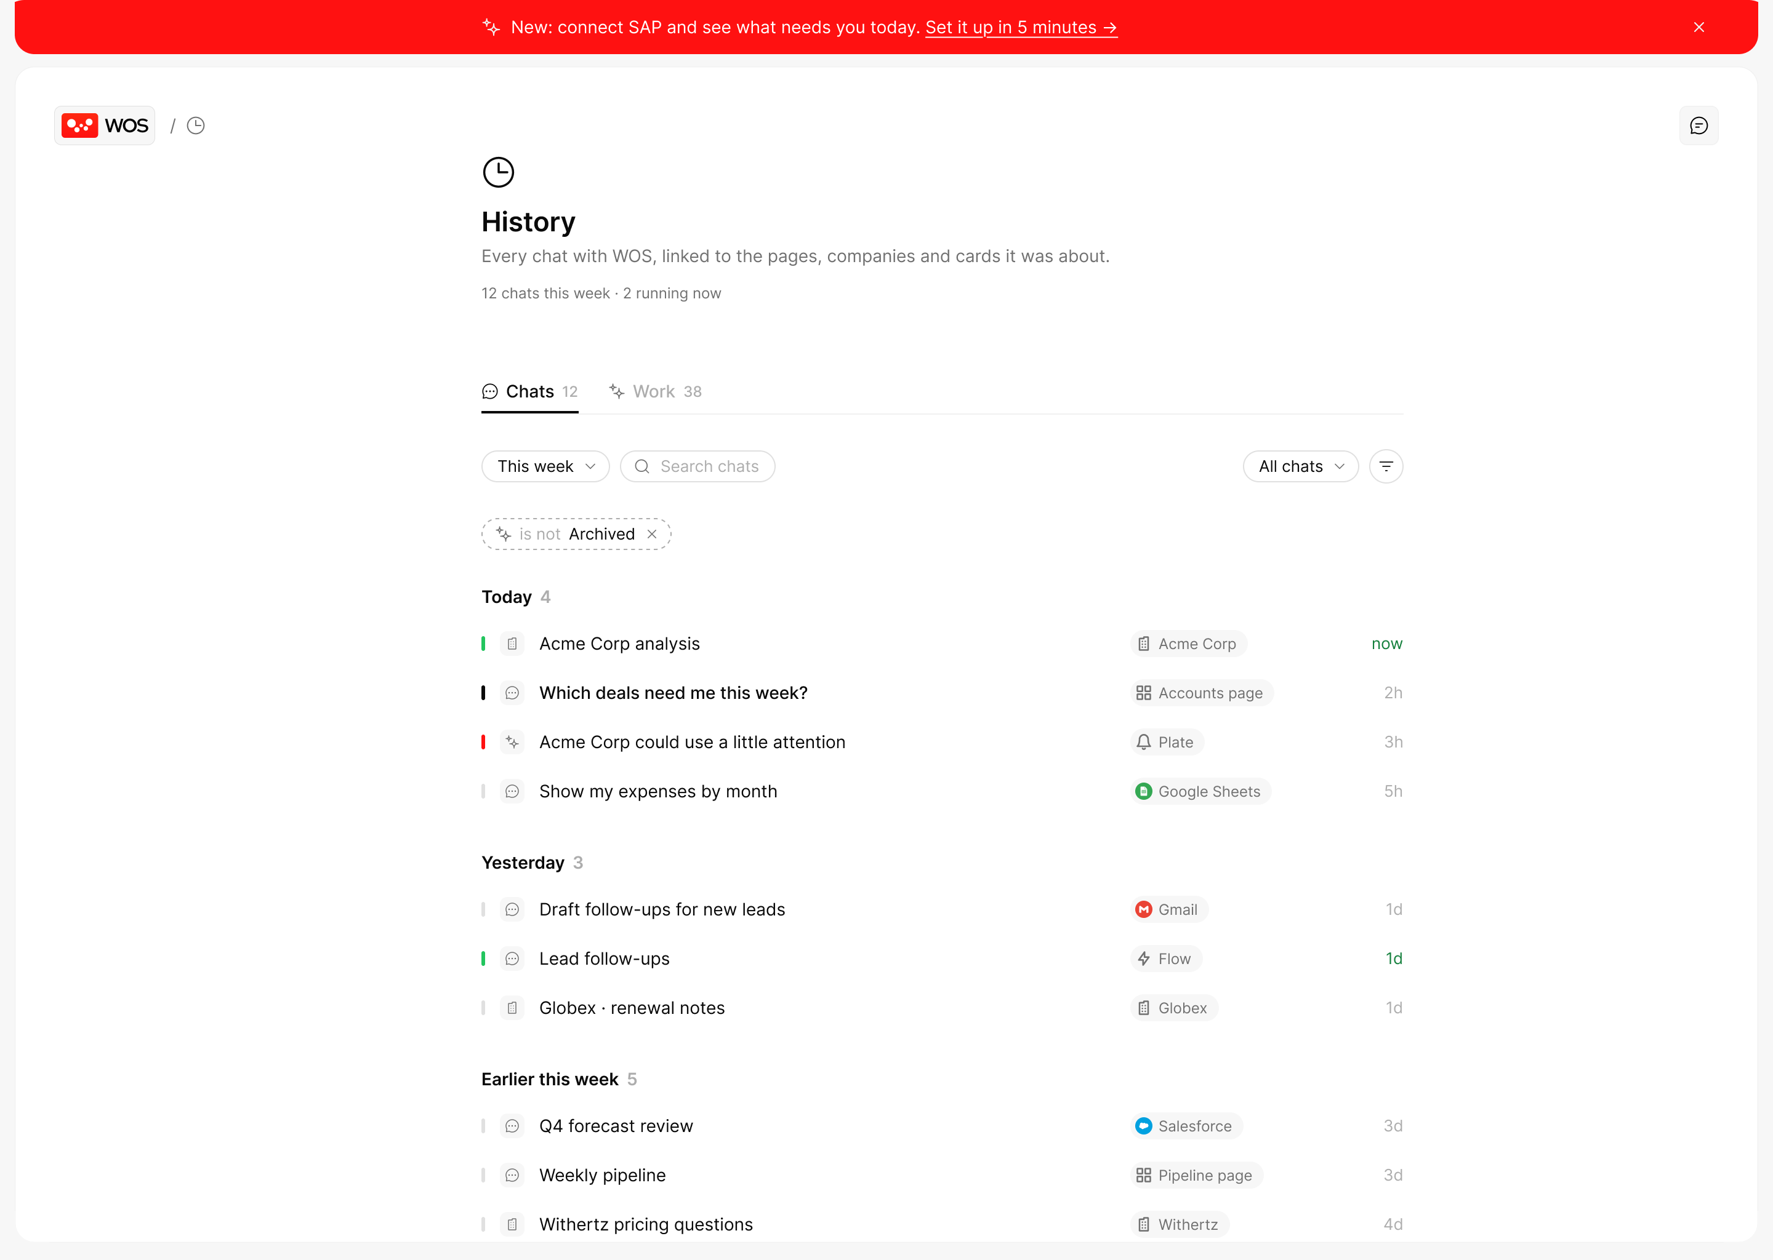Click the clock history breadcrumb icon
This screenshot has width=1773, height=1260.
tap(196, 126)
